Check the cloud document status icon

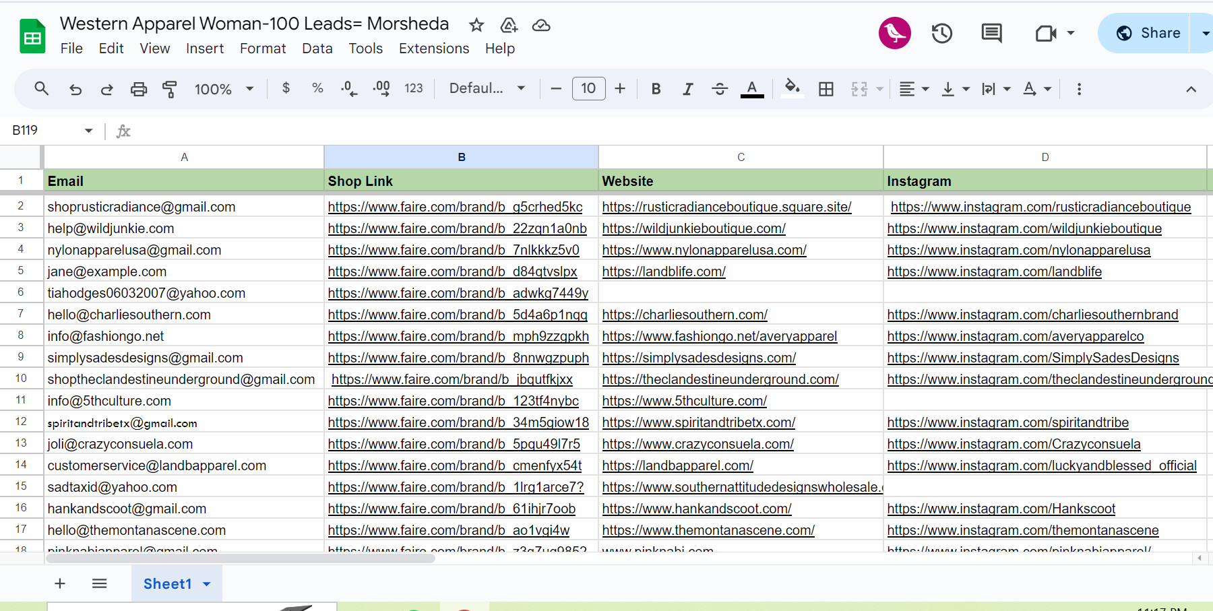tap(541, 26)
